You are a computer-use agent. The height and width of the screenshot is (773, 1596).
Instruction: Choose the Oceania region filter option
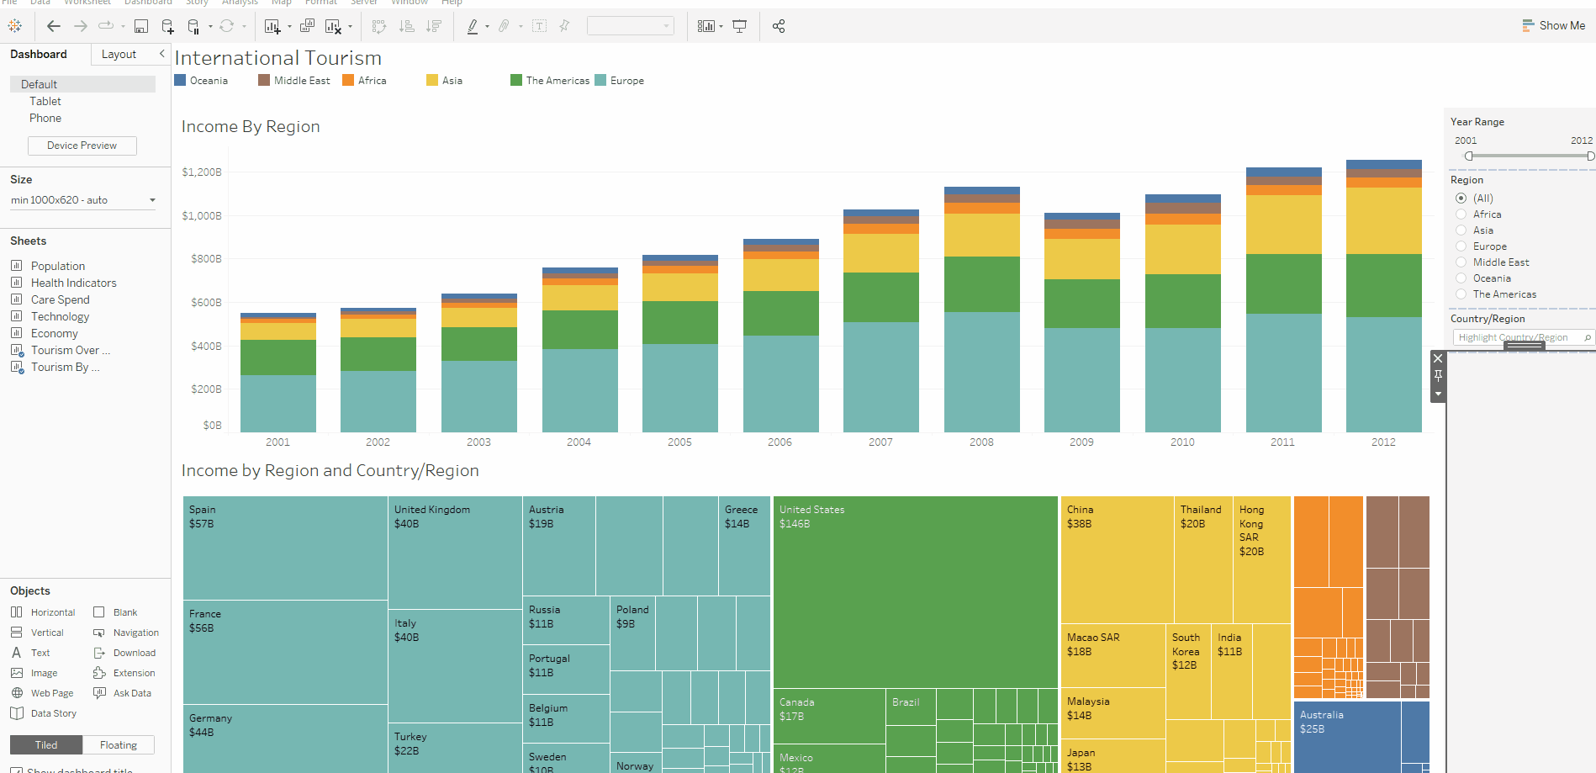tap(1461, 278)
